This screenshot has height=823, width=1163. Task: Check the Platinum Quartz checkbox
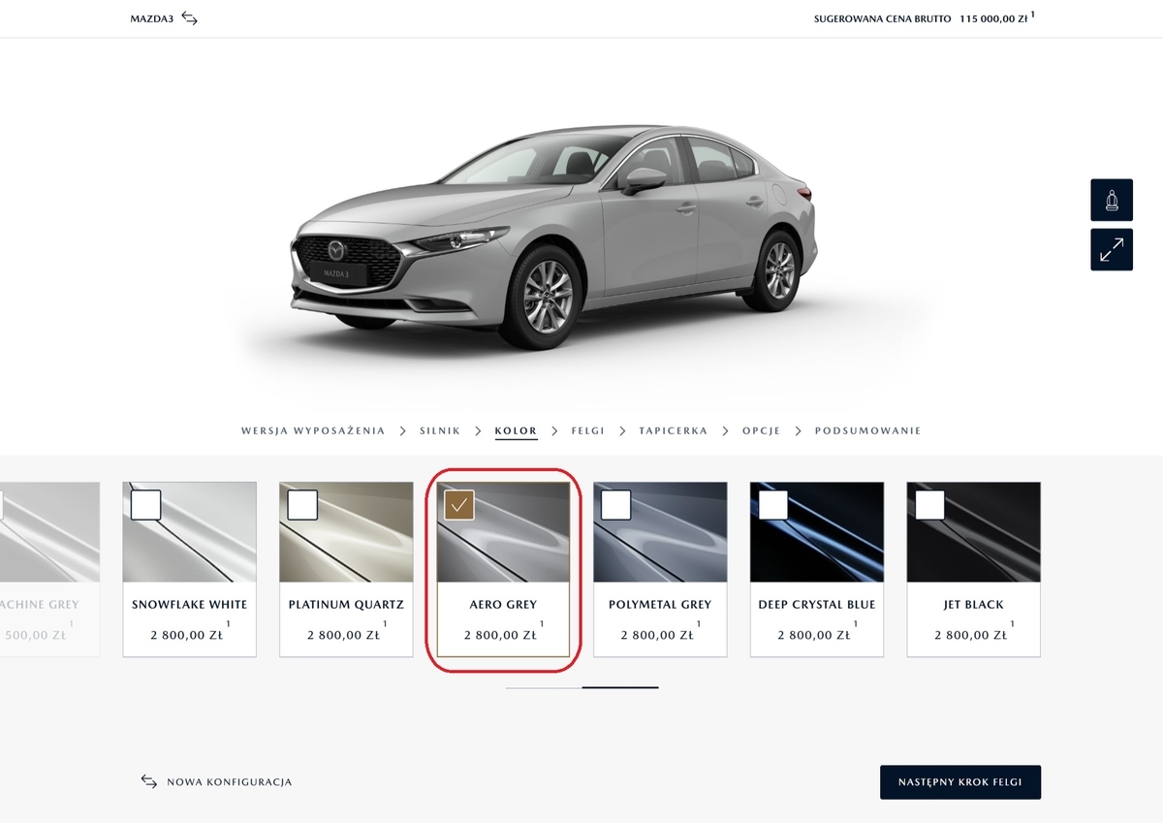[x=302, y=505]
